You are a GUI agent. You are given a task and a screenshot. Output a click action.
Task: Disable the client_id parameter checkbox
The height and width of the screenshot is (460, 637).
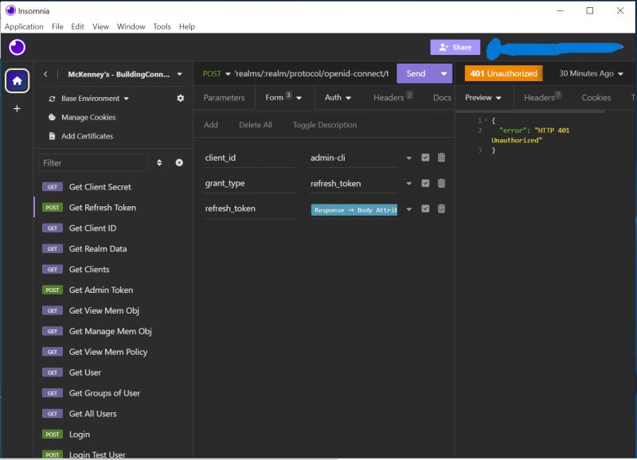click(424, 158)
